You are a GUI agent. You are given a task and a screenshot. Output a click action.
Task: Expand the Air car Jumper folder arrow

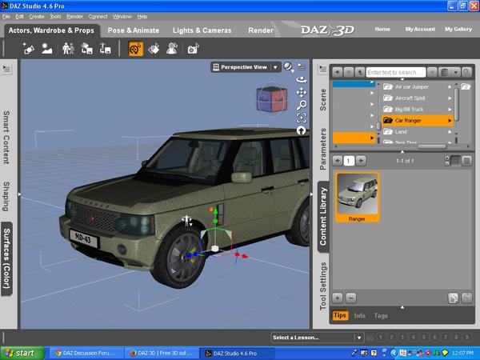click(x=450, y=87)
